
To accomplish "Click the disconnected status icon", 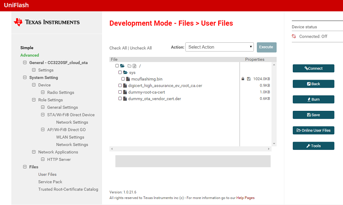I will tap(294, 36).
